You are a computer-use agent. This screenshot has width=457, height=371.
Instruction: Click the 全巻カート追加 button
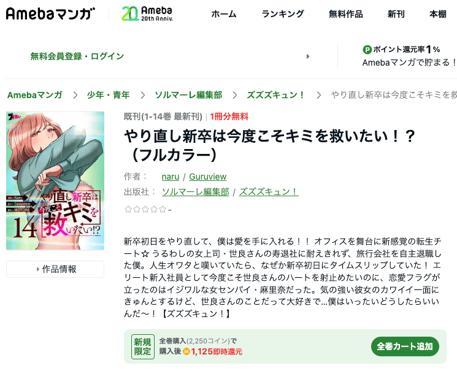click(405, 346)
